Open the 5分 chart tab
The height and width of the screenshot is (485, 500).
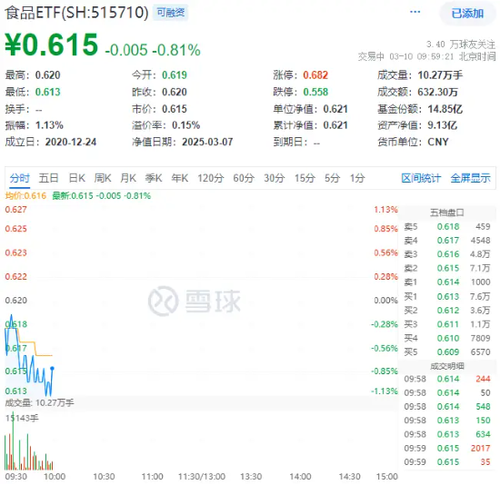pyautogui.click(x=332, y=178)
